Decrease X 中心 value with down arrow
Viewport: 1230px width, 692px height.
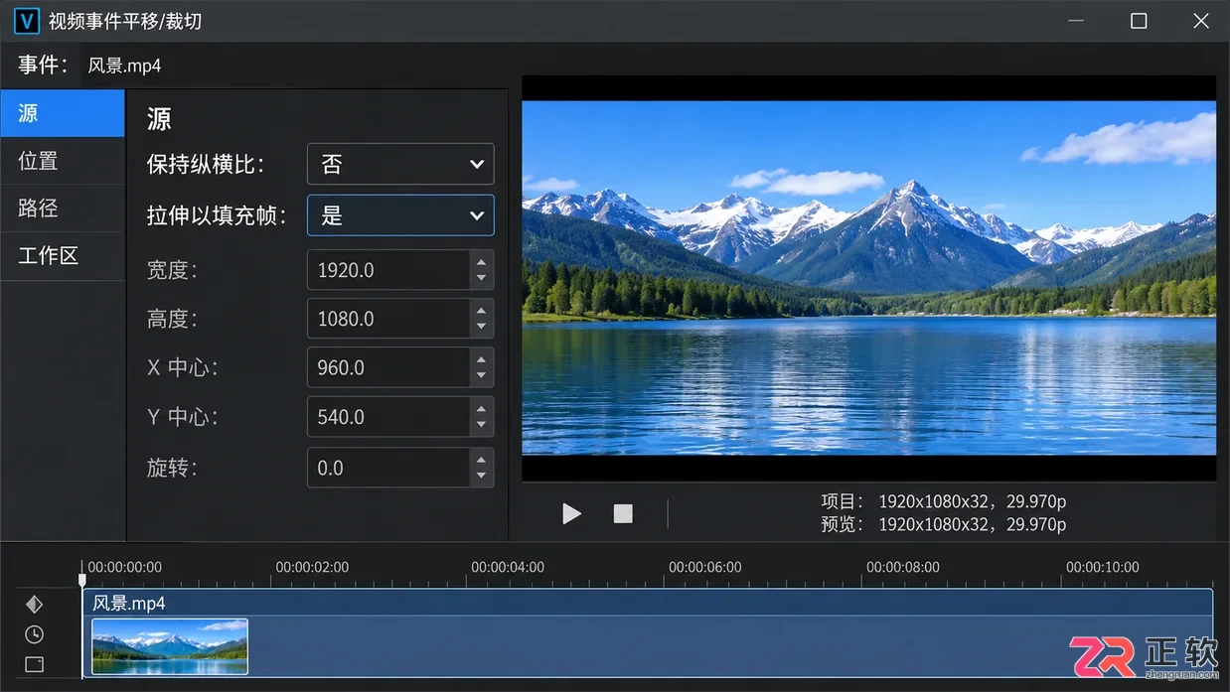[x=481, y=375]
